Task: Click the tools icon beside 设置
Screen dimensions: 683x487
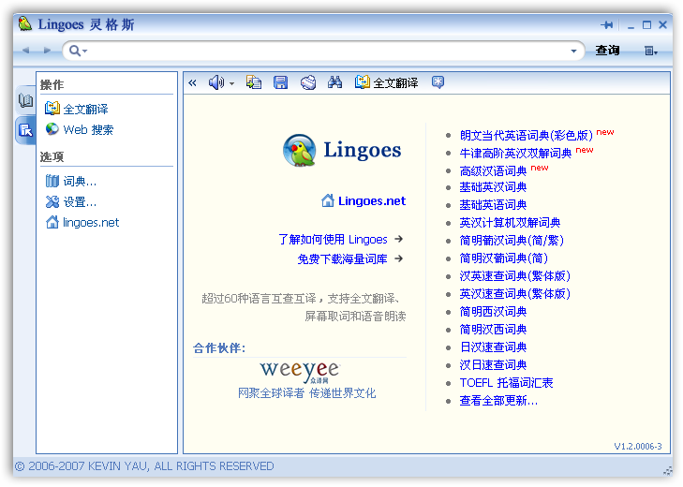Action: point(52,201)
